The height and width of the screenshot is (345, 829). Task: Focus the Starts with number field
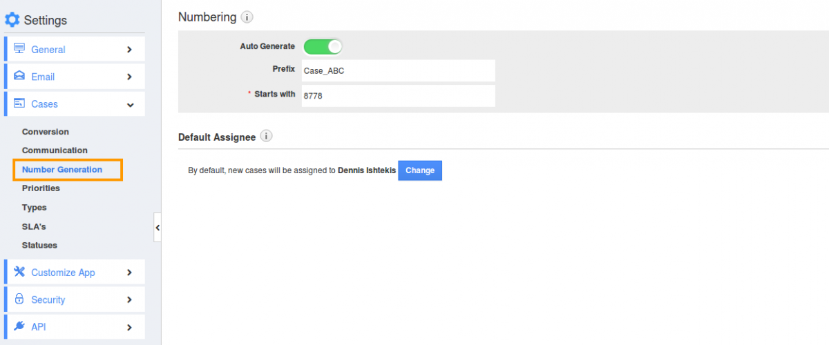click(398, 96)
